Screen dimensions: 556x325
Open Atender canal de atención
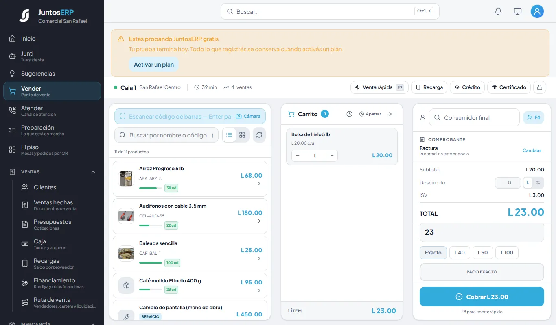click(52, 110)
